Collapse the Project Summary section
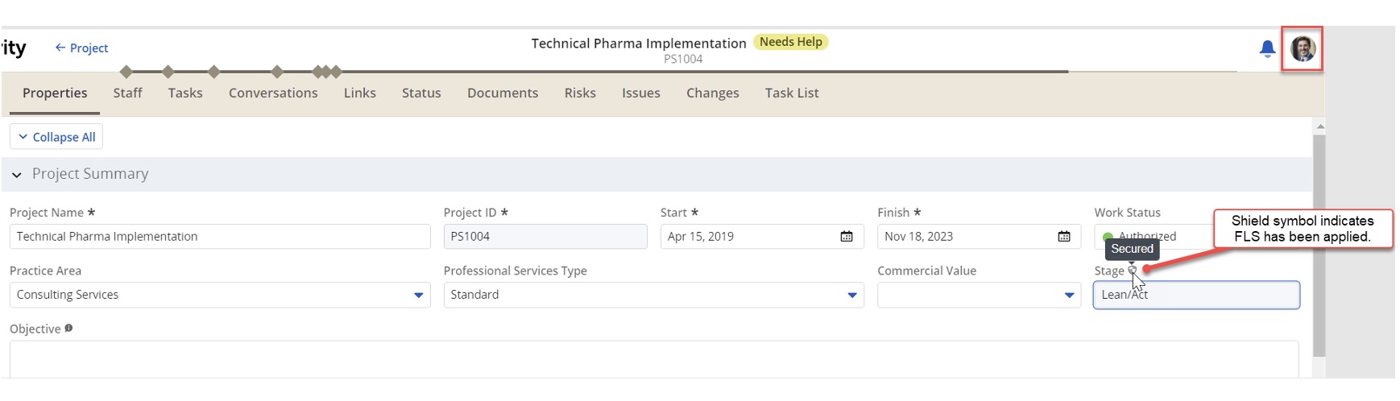Screen dimensions: 1400x401 [16, 175]
